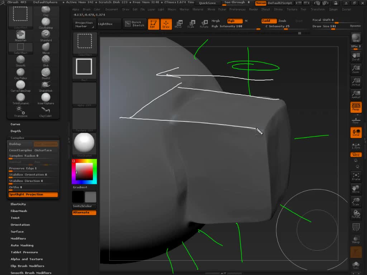Select the Standard brush

coord(46,36)
